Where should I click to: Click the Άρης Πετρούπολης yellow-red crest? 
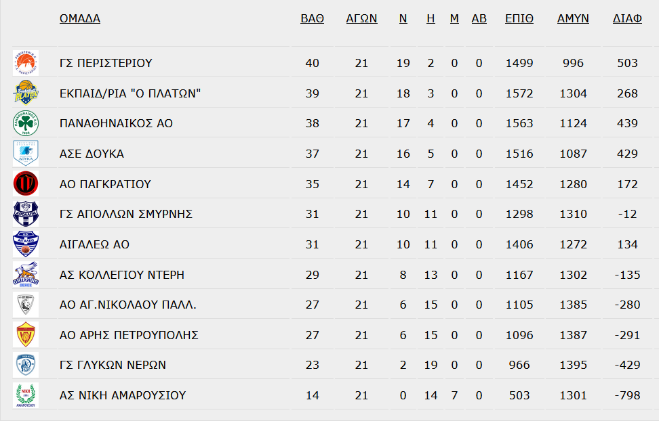tap(26, 334)
